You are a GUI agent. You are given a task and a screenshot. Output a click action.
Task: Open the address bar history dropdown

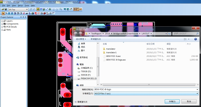166,34
